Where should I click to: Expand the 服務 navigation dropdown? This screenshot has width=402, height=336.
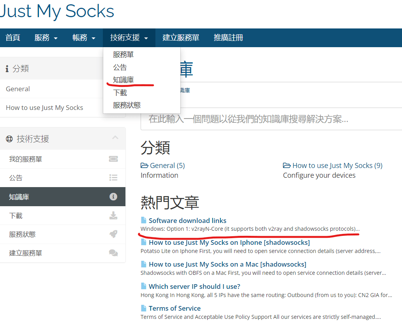tap(46, 38)
